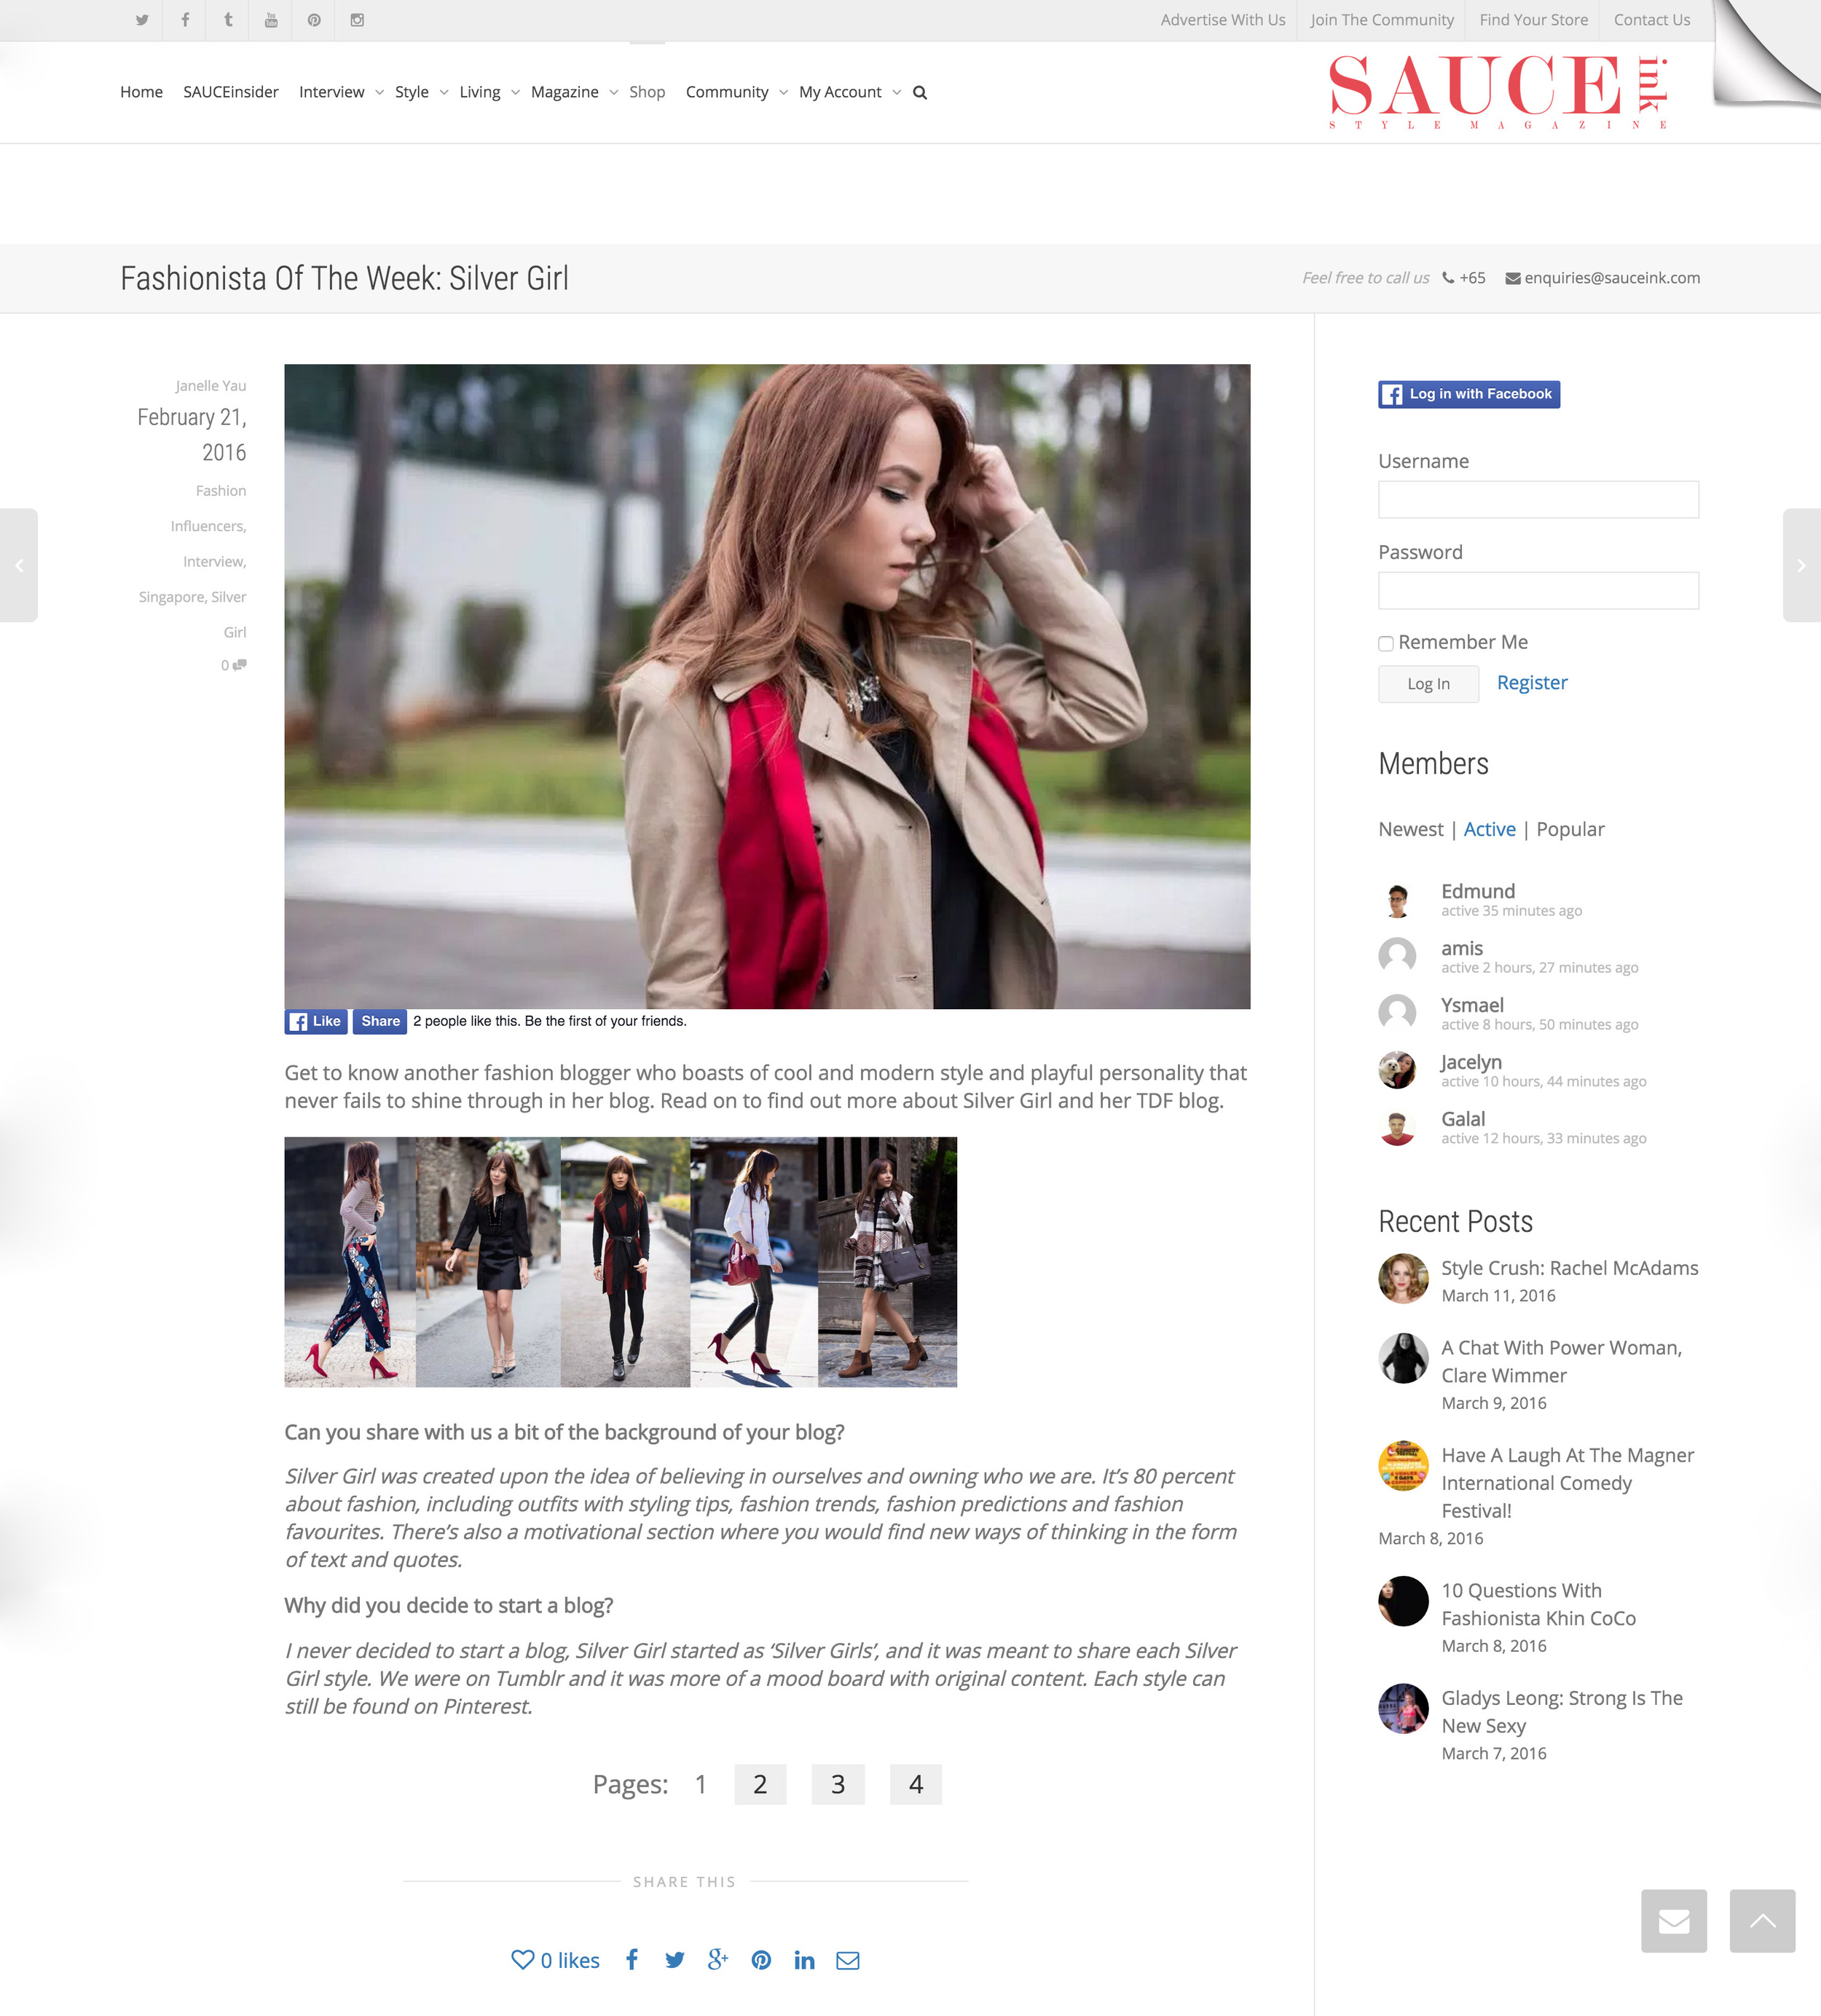
Task: Click Advertise With Us link
Action: [1223, 20]
